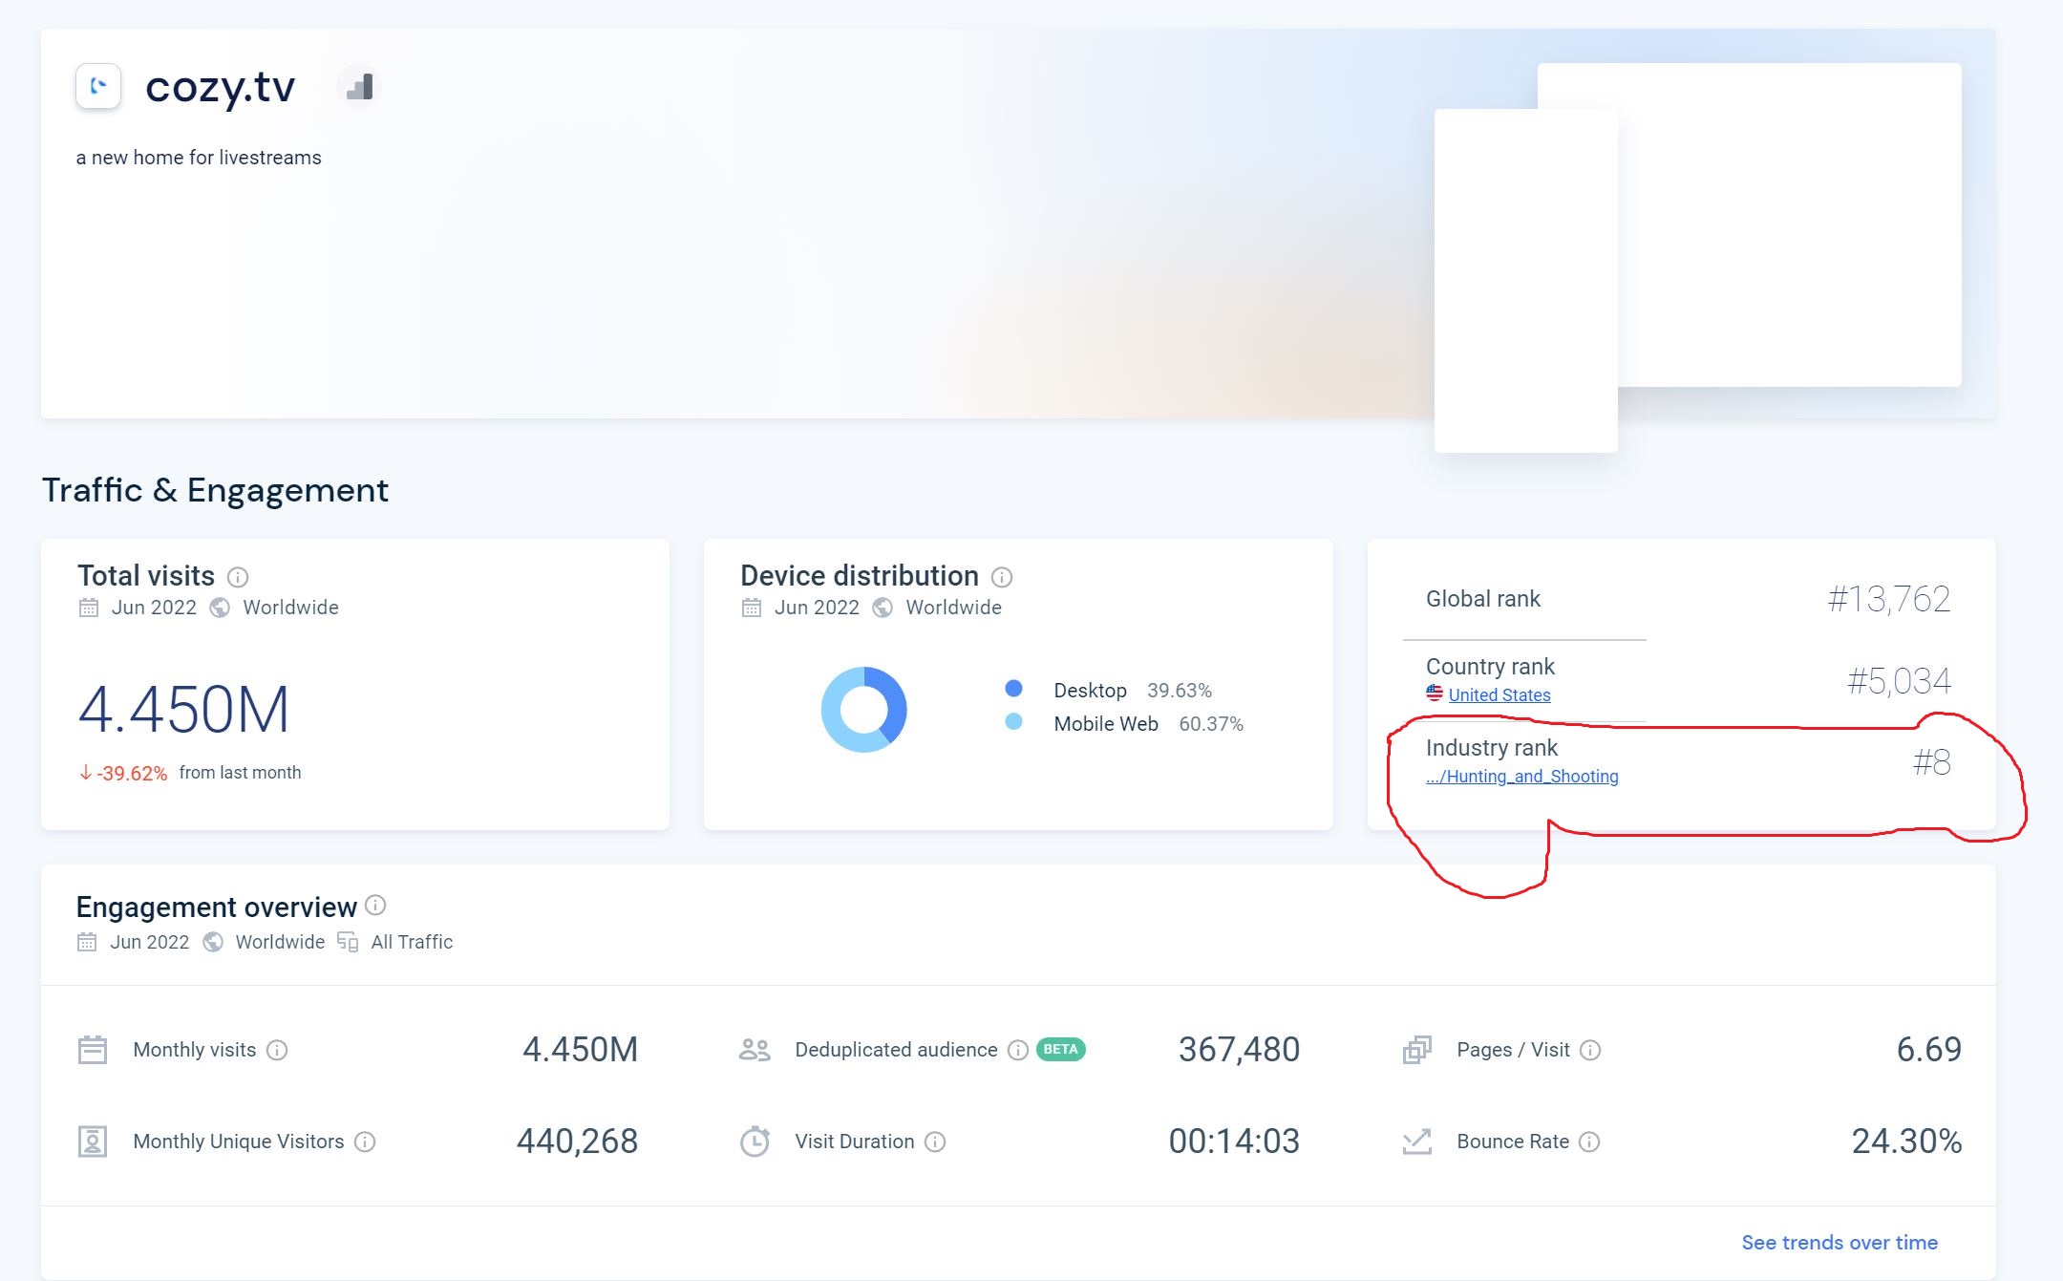This screenshot has width=2063, height=1281.
Task: Click the Monthly Unique Visitors person icon
Action: pyautogui.click(x=93, y=1142)
